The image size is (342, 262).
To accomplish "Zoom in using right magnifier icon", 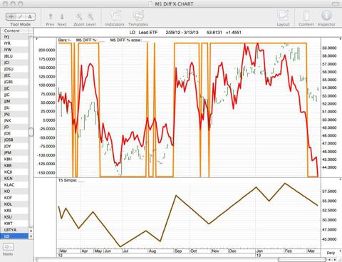I will coord(90,16).
